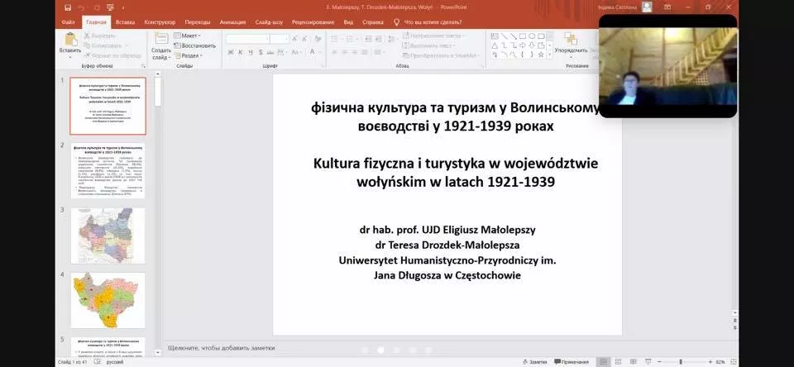Open the Insert (Вставка) ribbon tab

point(126,22)
